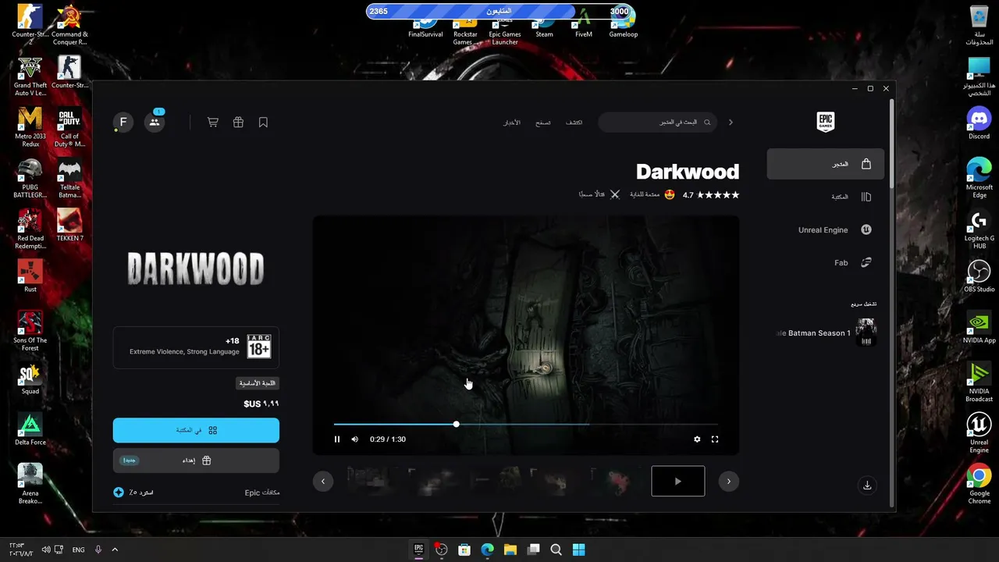Open Fab in sidebar

click(826, 262)
